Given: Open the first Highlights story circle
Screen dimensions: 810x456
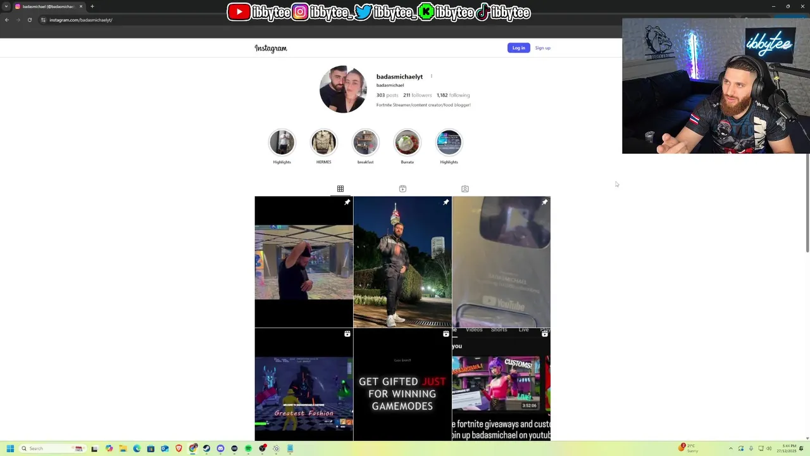Looking at the screenshot, I should 282,142.
